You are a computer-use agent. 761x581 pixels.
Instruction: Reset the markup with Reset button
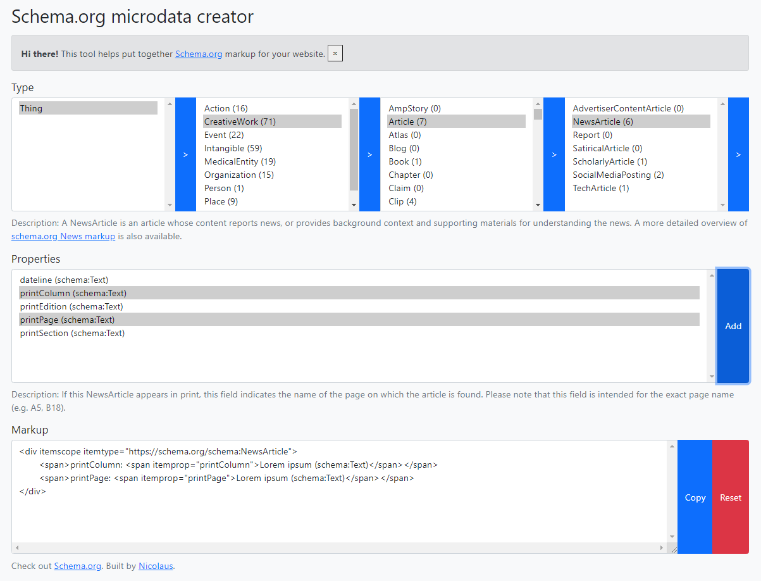[731, 497]
